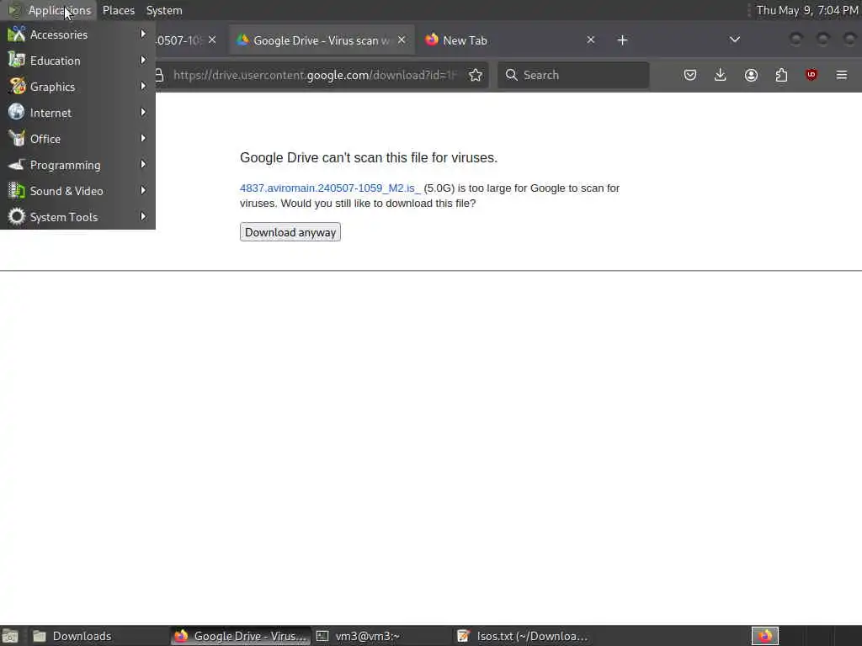Switch to Google Drive Firefox taskbar entry
The height and width of the screenshot is (646, 862).
tap(240, 637)
